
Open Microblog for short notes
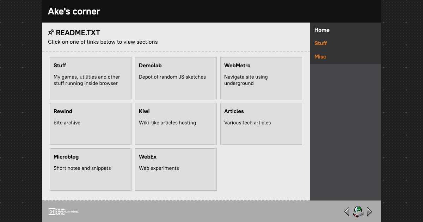(90, 169)
